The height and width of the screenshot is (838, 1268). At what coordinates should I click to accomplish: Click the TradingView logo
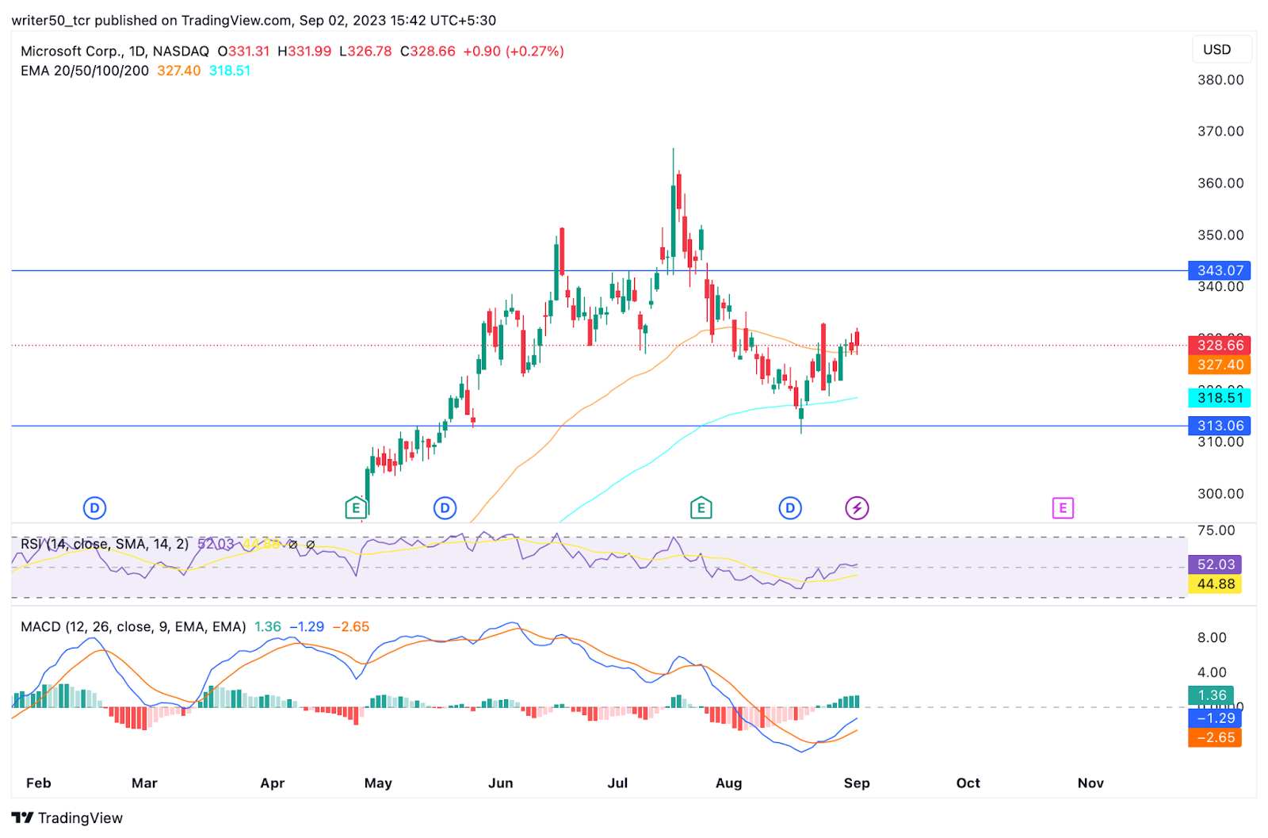click(67, 817)
